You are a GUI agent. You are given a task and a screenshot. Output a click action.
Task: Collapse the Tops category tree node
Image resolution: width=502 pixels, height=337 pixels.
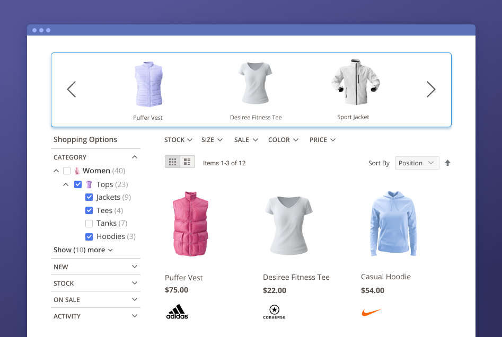(66, 184)
